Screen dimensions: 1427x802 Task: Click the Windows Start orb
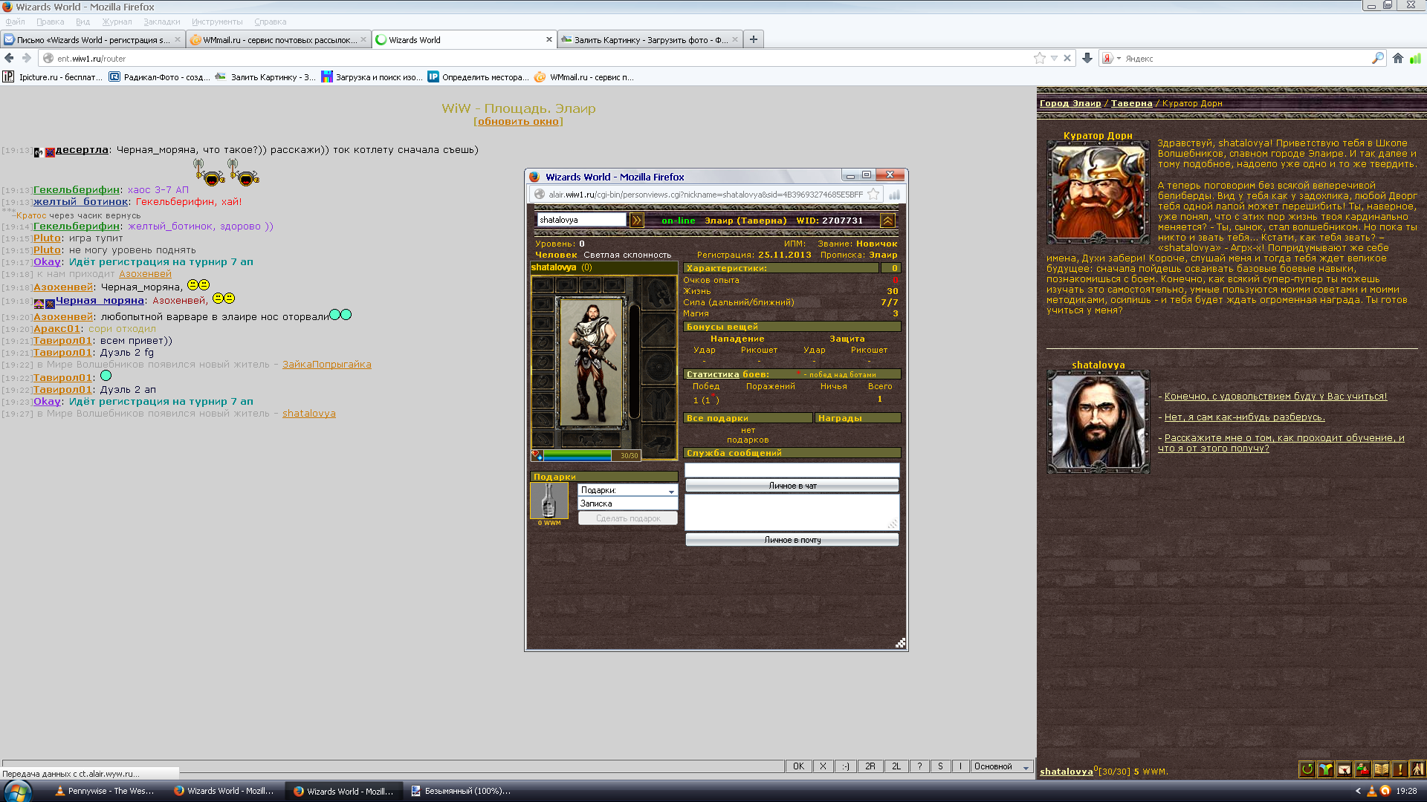[x=17, y=791]
